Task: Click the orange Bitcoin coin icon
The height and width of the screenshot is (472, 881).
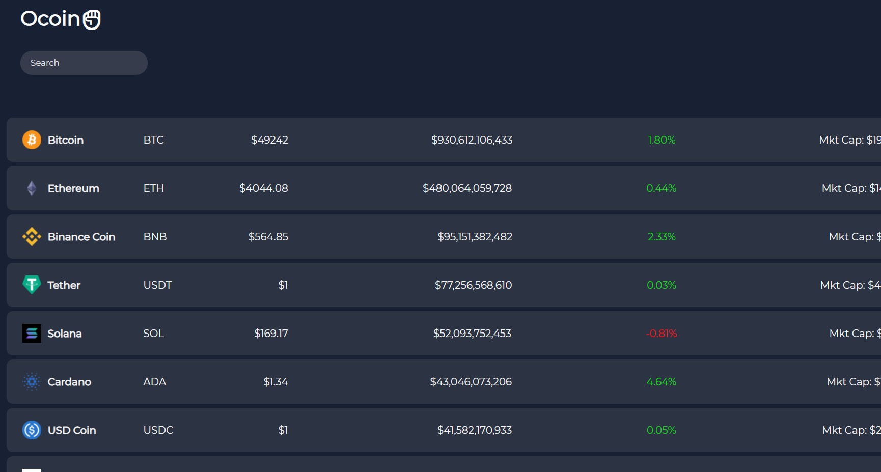Action: pos(32,140)
